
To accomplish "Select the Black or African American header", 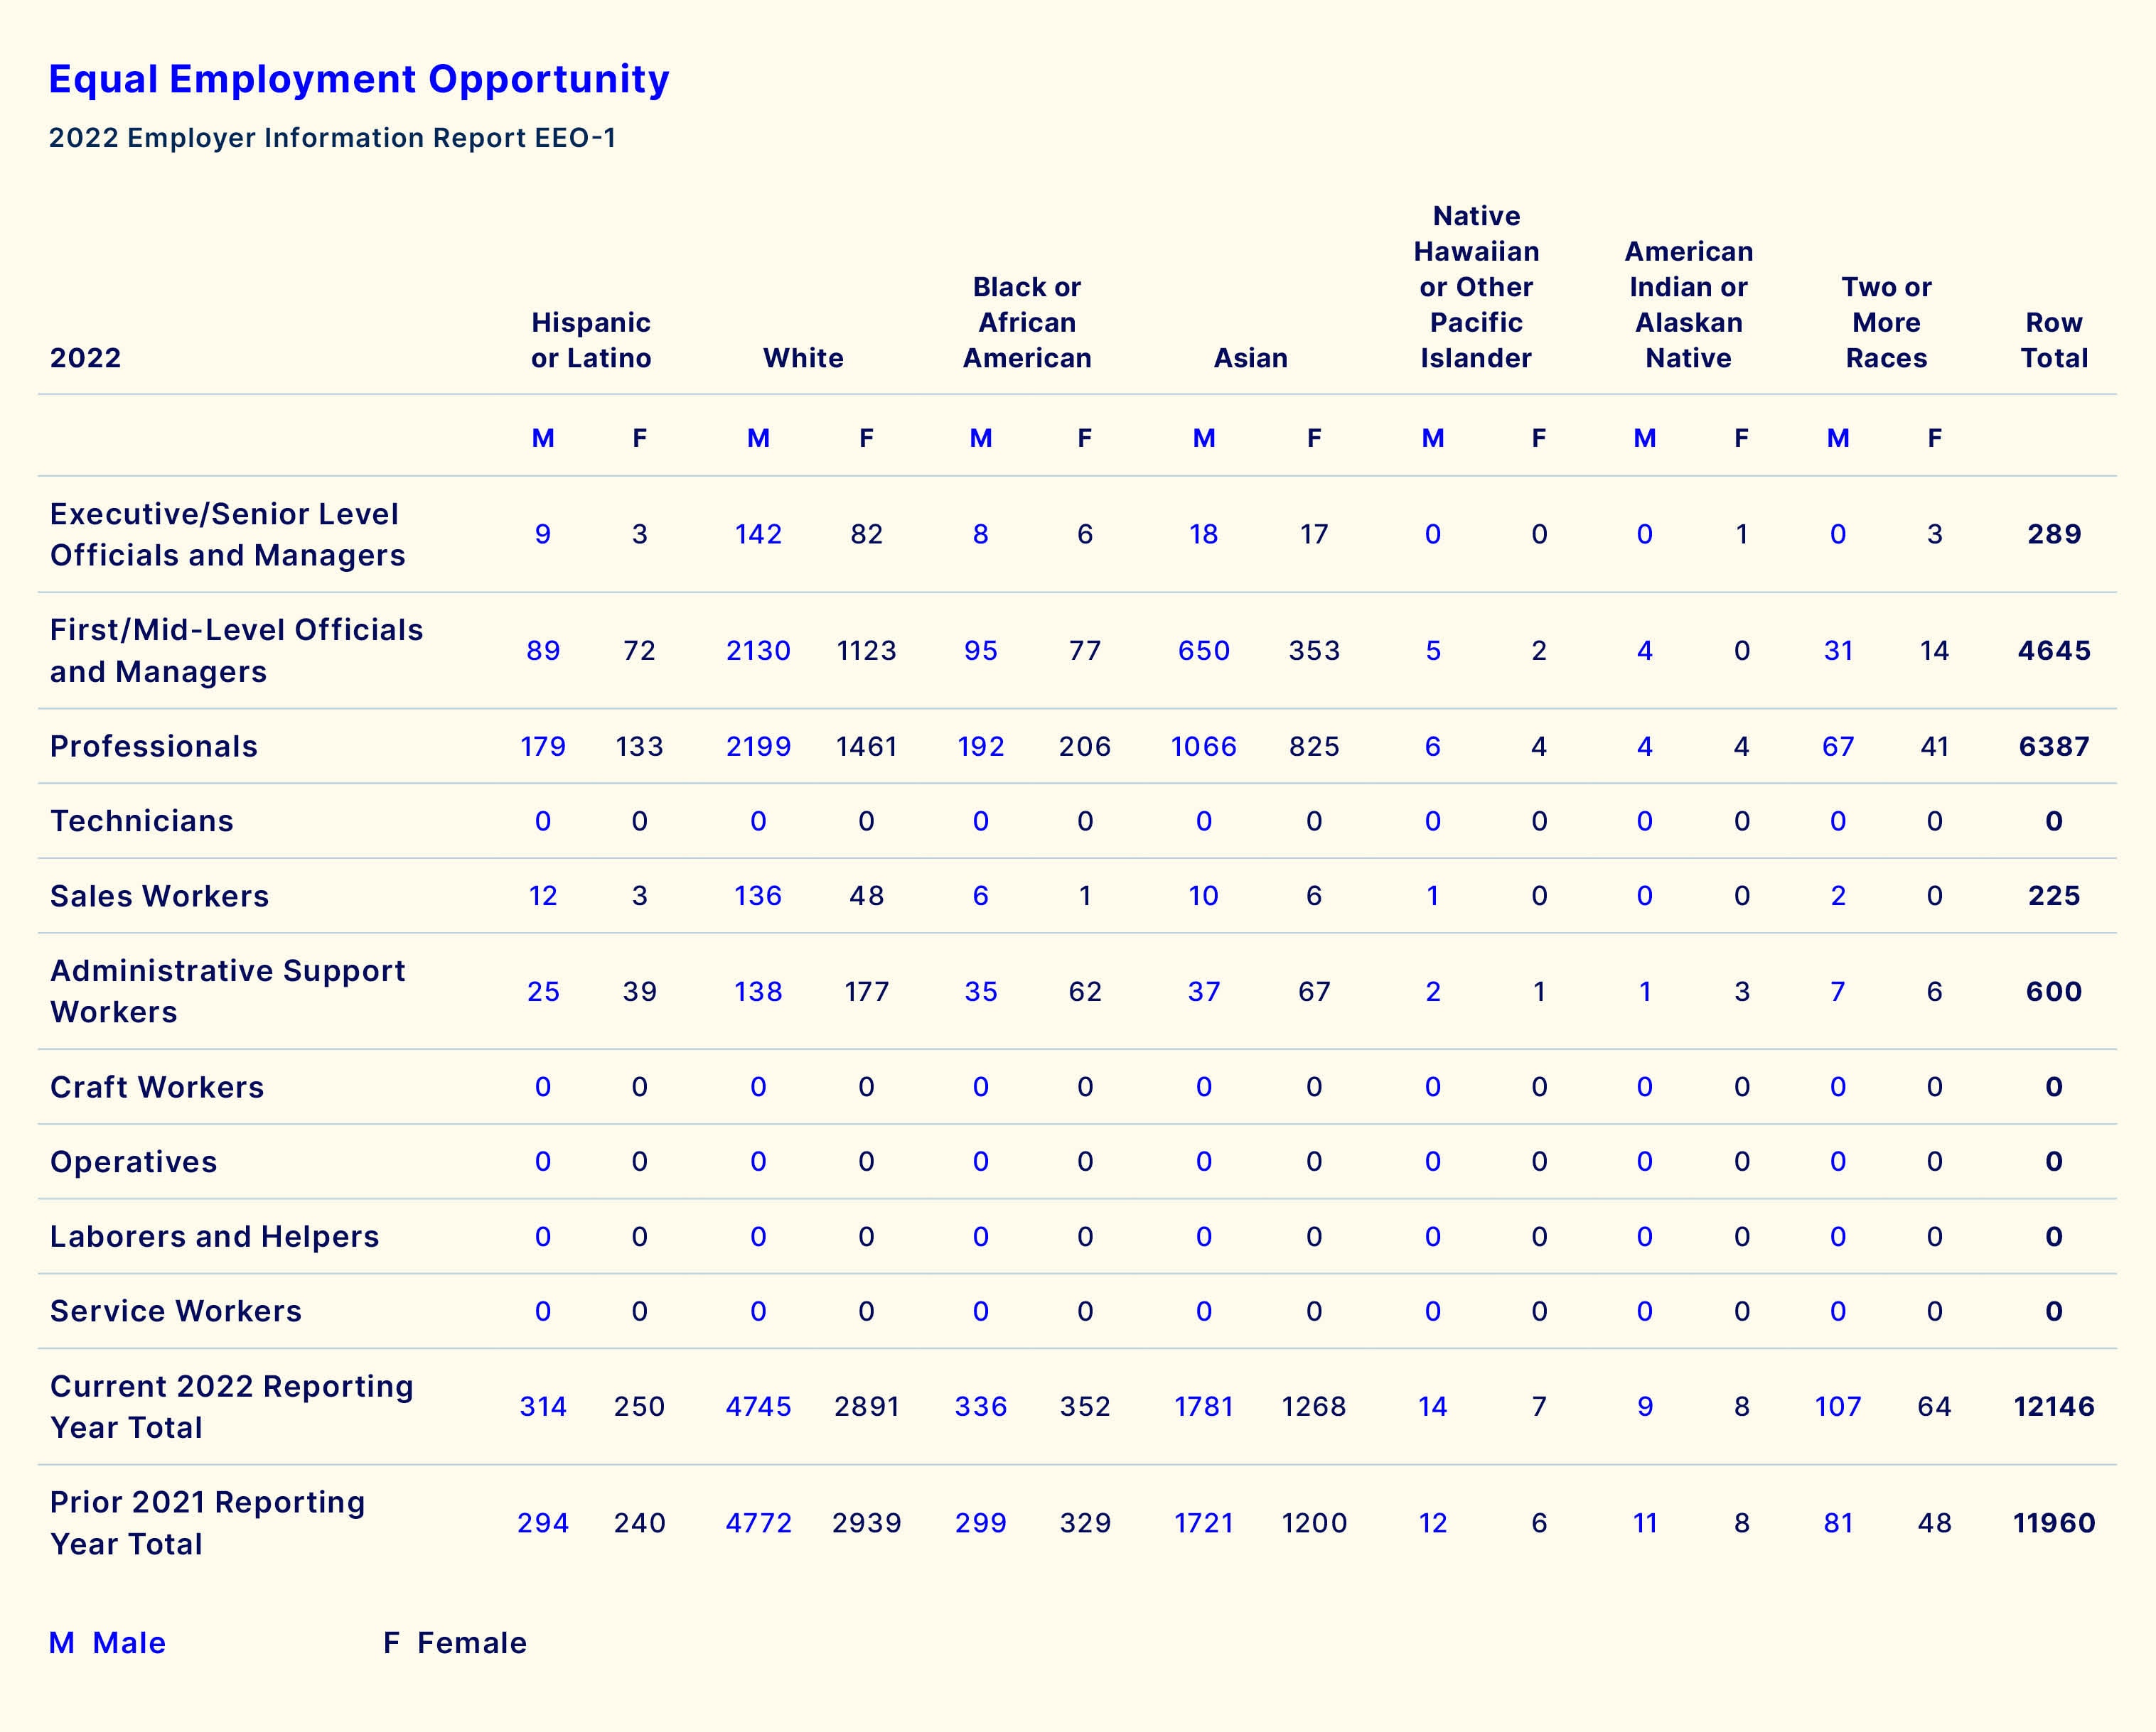I will click(x=1026, y=322).
